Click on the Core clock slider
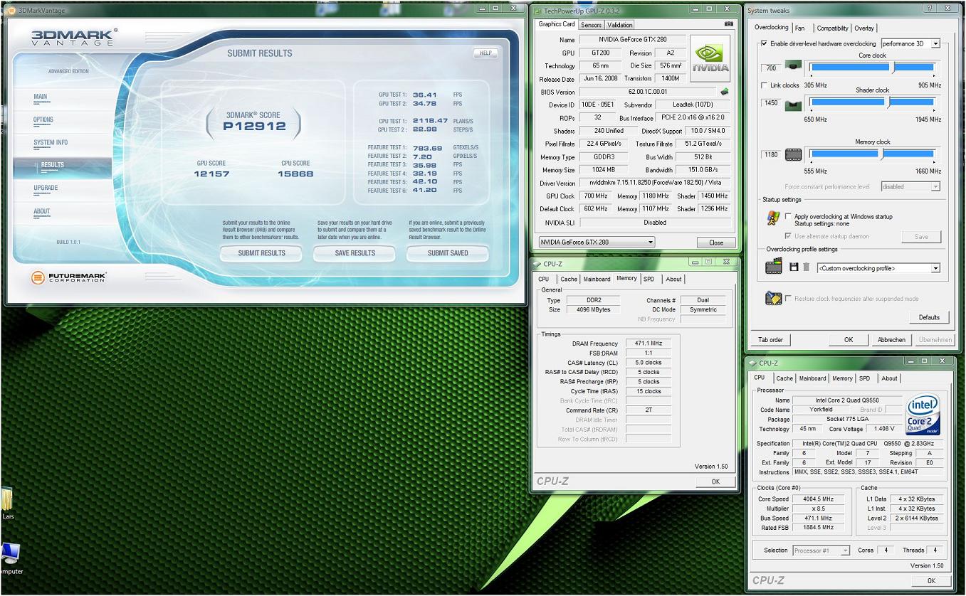The width and height of the screenshot is (966, 596). (x=873, y=67)
